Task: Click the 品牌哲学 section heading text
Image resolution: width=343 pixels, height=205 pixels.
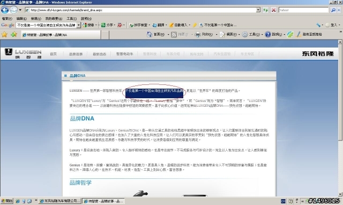Action: click(80, 183)
